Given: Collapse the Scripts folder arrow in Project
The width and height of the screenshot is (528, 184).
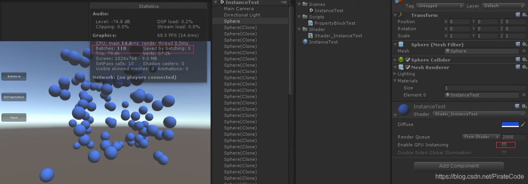Looking at the screenshot, I should (x=300, y=17).
